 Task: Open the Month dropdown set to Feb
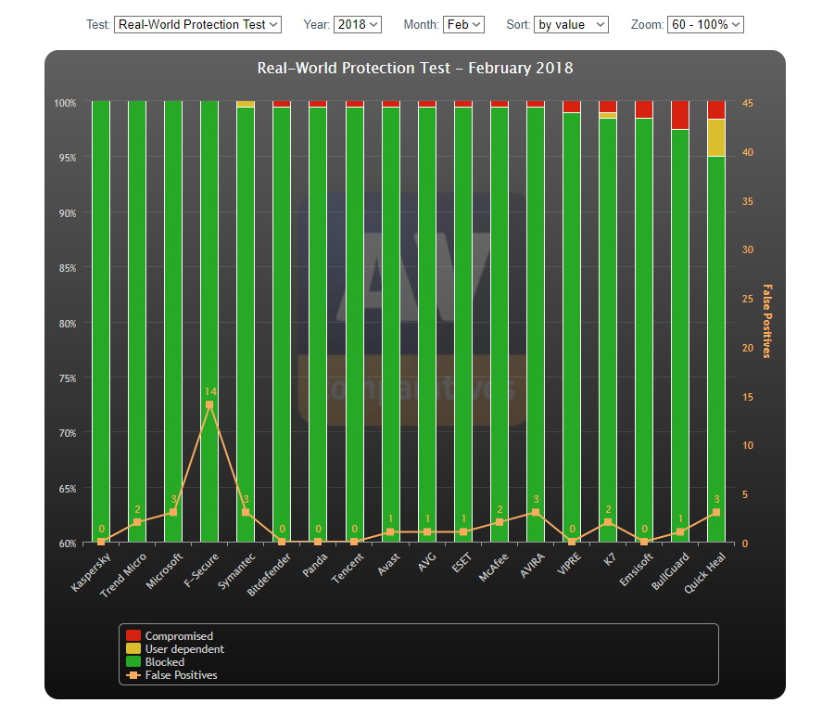click(x=463, y=25)
